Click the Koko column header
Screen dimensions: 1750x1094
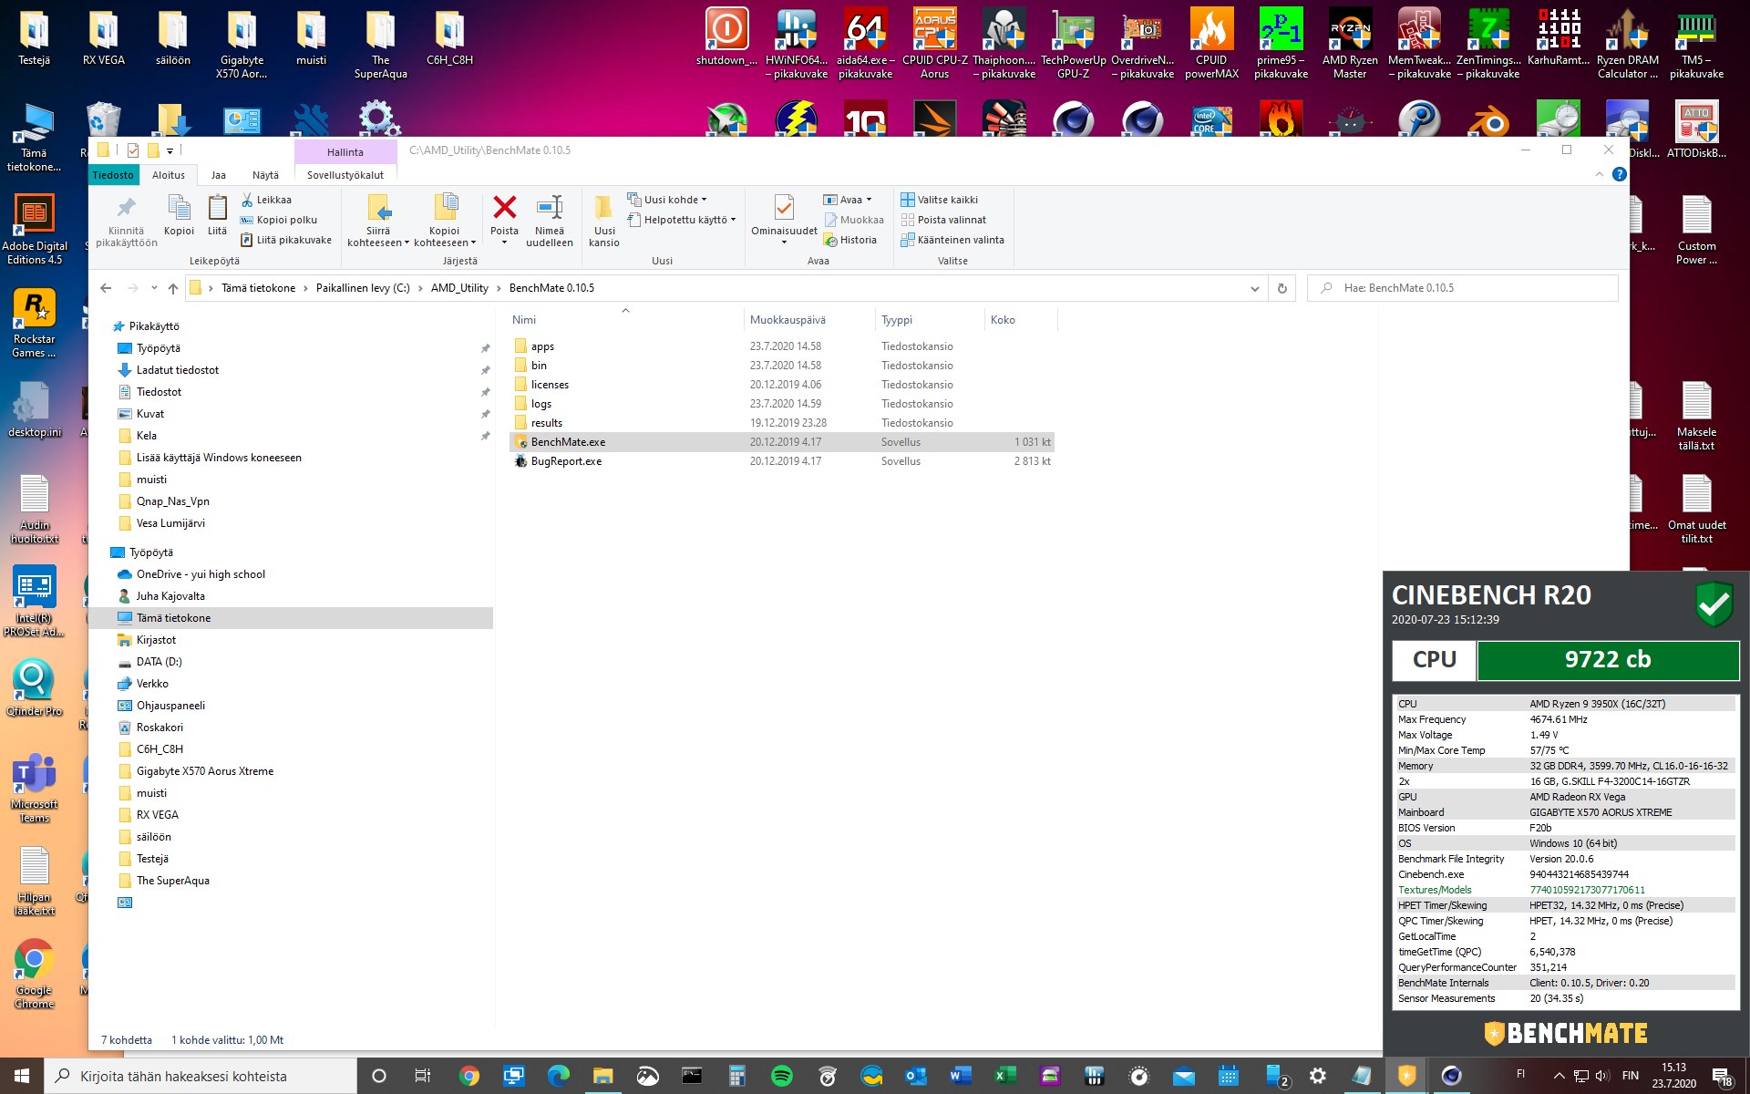1020,320
